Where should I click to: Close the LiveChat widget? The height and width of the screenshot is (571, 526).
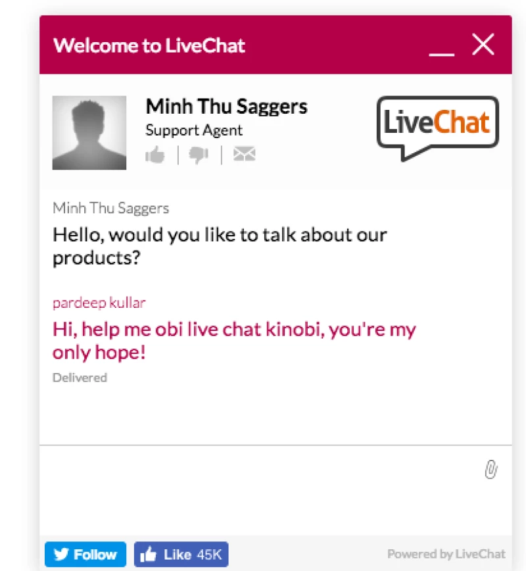click(x=483, y=45)
